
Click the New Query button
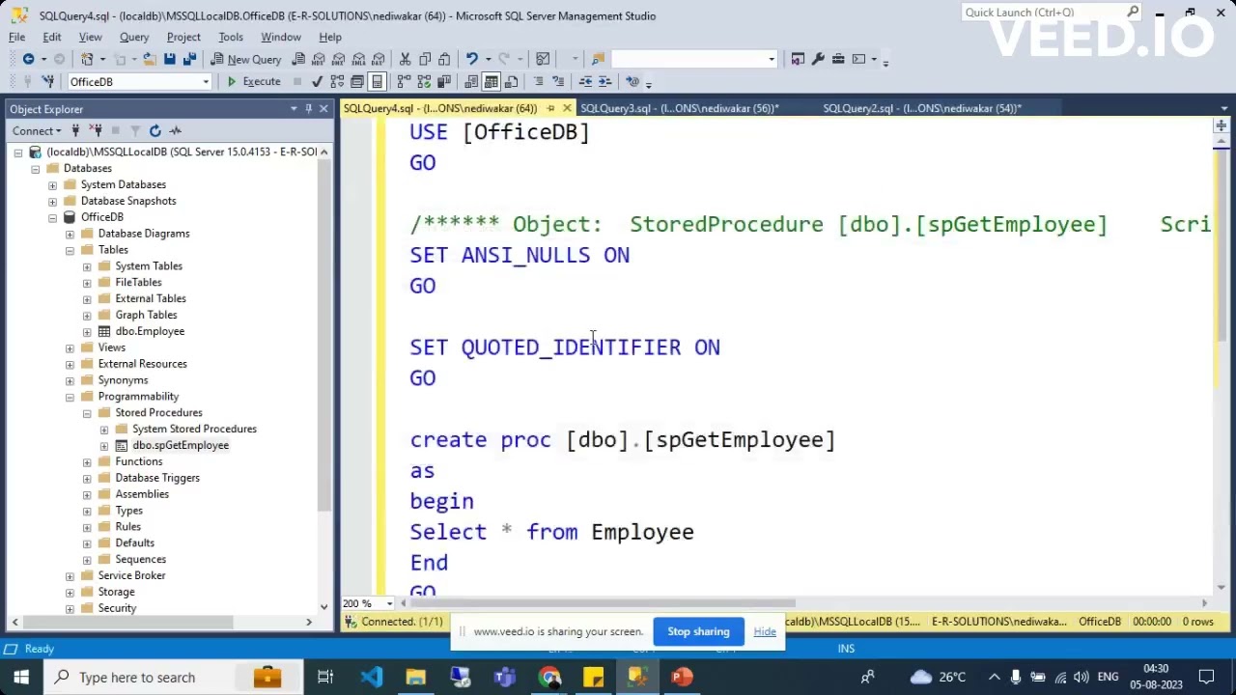pyautogui.click(x=246, y=59)
